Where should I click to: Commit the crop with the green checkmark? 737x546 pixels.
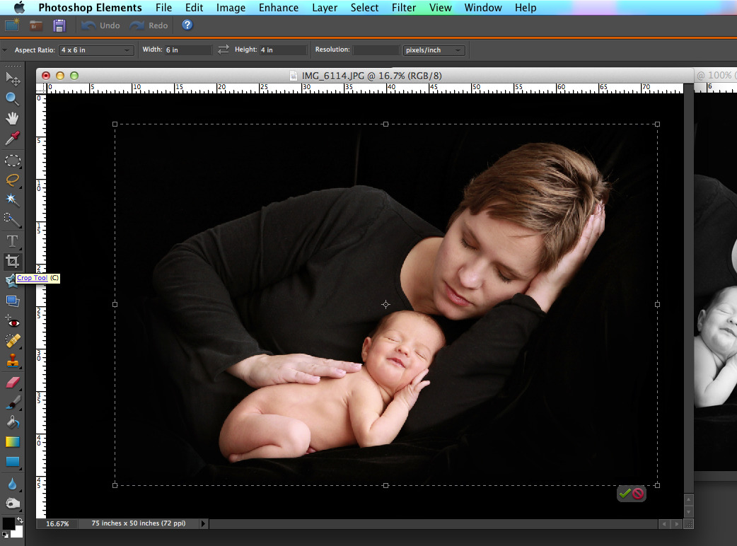pos(624,494)
